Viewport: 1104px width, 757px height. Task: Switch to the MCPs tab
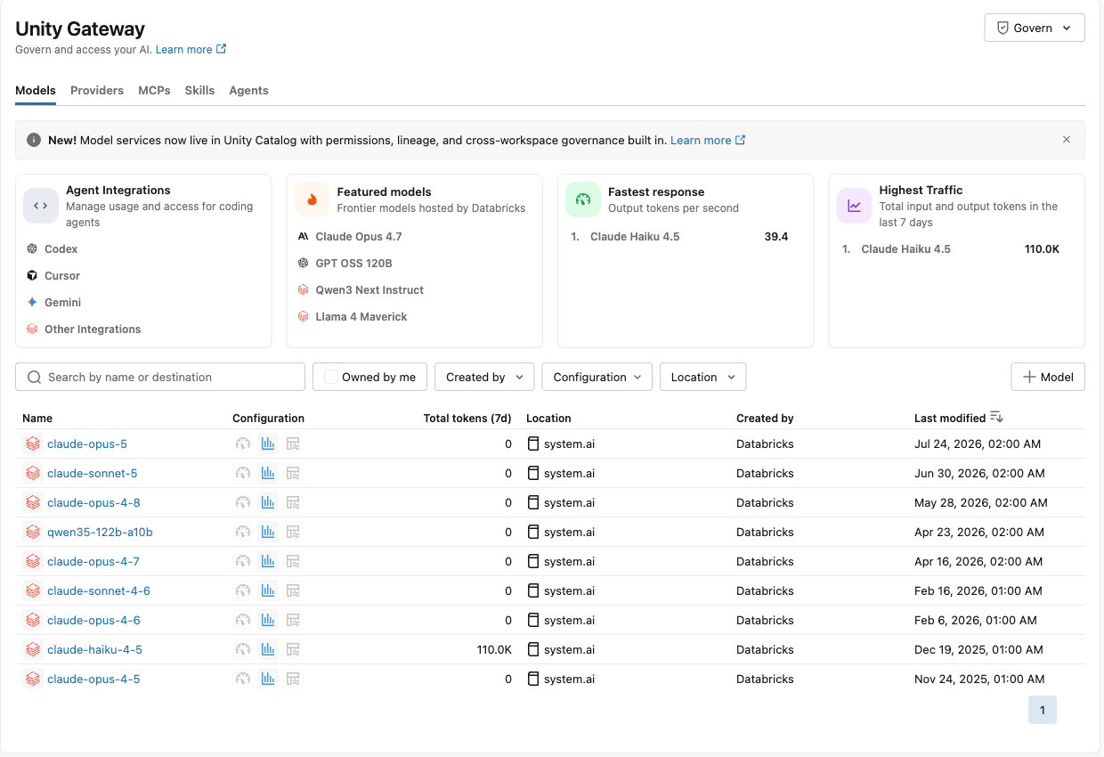[154, 90]
